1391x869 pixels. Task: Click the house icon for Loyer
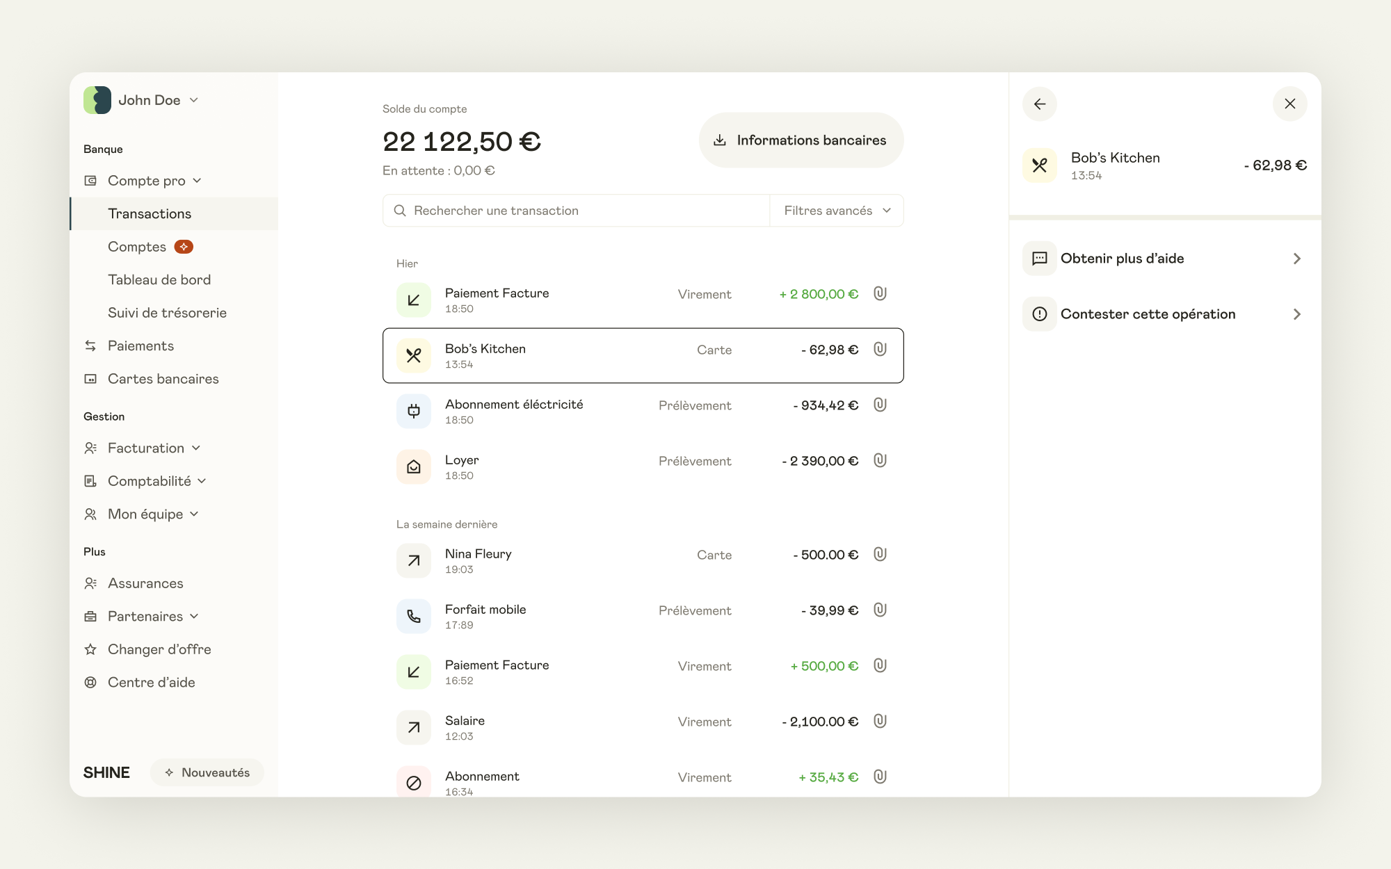tap(414, 467)
